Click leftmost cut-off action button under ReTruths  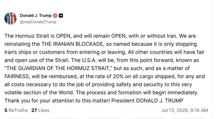coord(24,118)
